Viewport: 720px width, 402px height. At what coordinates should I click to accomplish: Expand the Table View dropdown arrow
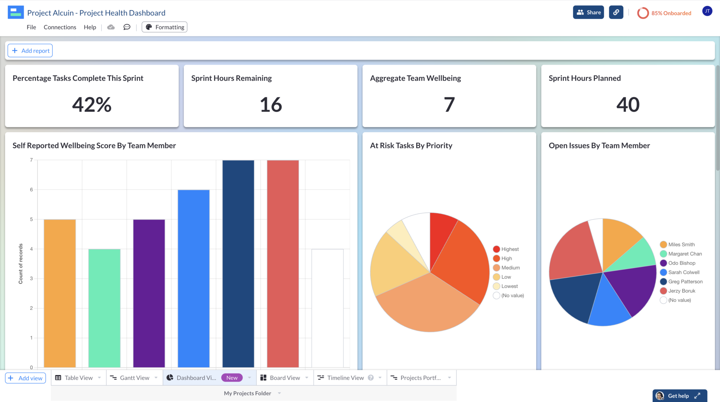click(x=99, y=378)
